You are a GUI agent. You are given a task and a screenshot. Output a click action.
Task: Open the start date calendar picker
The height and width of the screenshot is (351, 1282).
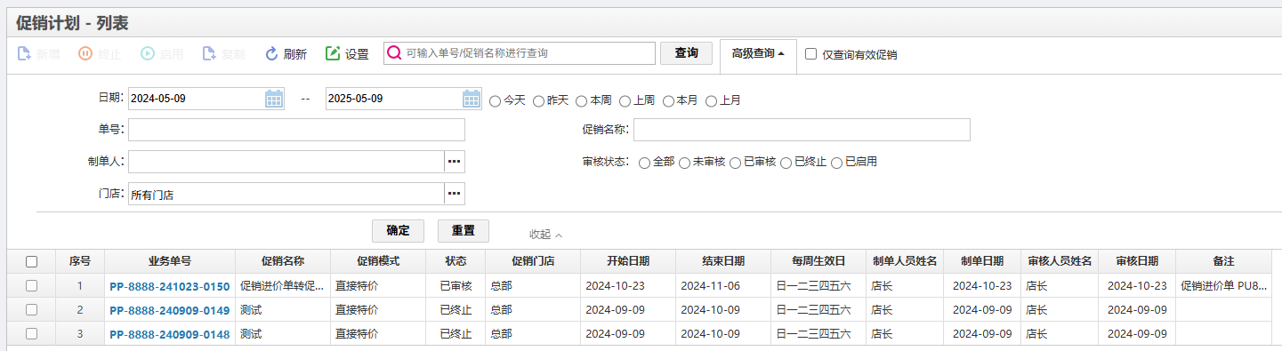click(x=274, y=99)
